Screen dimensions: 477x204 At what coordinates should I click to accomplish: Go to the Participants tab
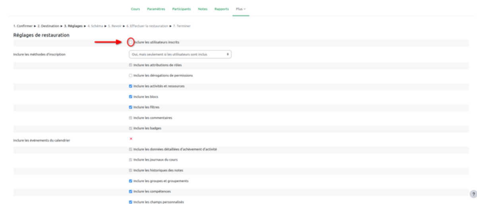pyautogui.click(x=181, y=9)
